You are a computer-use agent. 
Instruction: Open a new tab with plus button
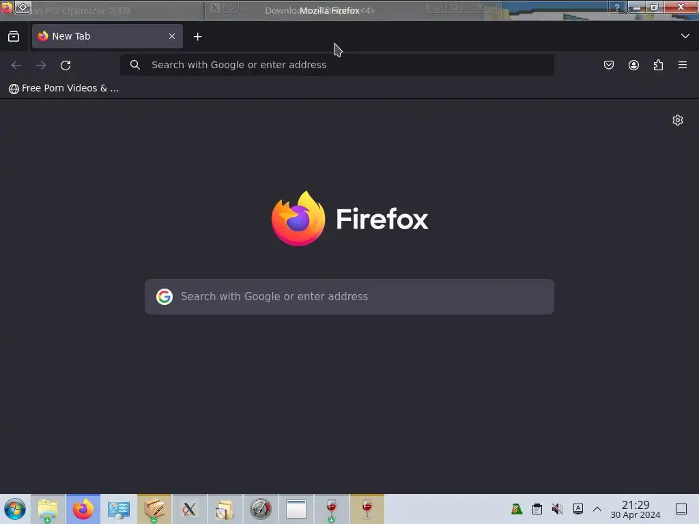coord(198,37)
